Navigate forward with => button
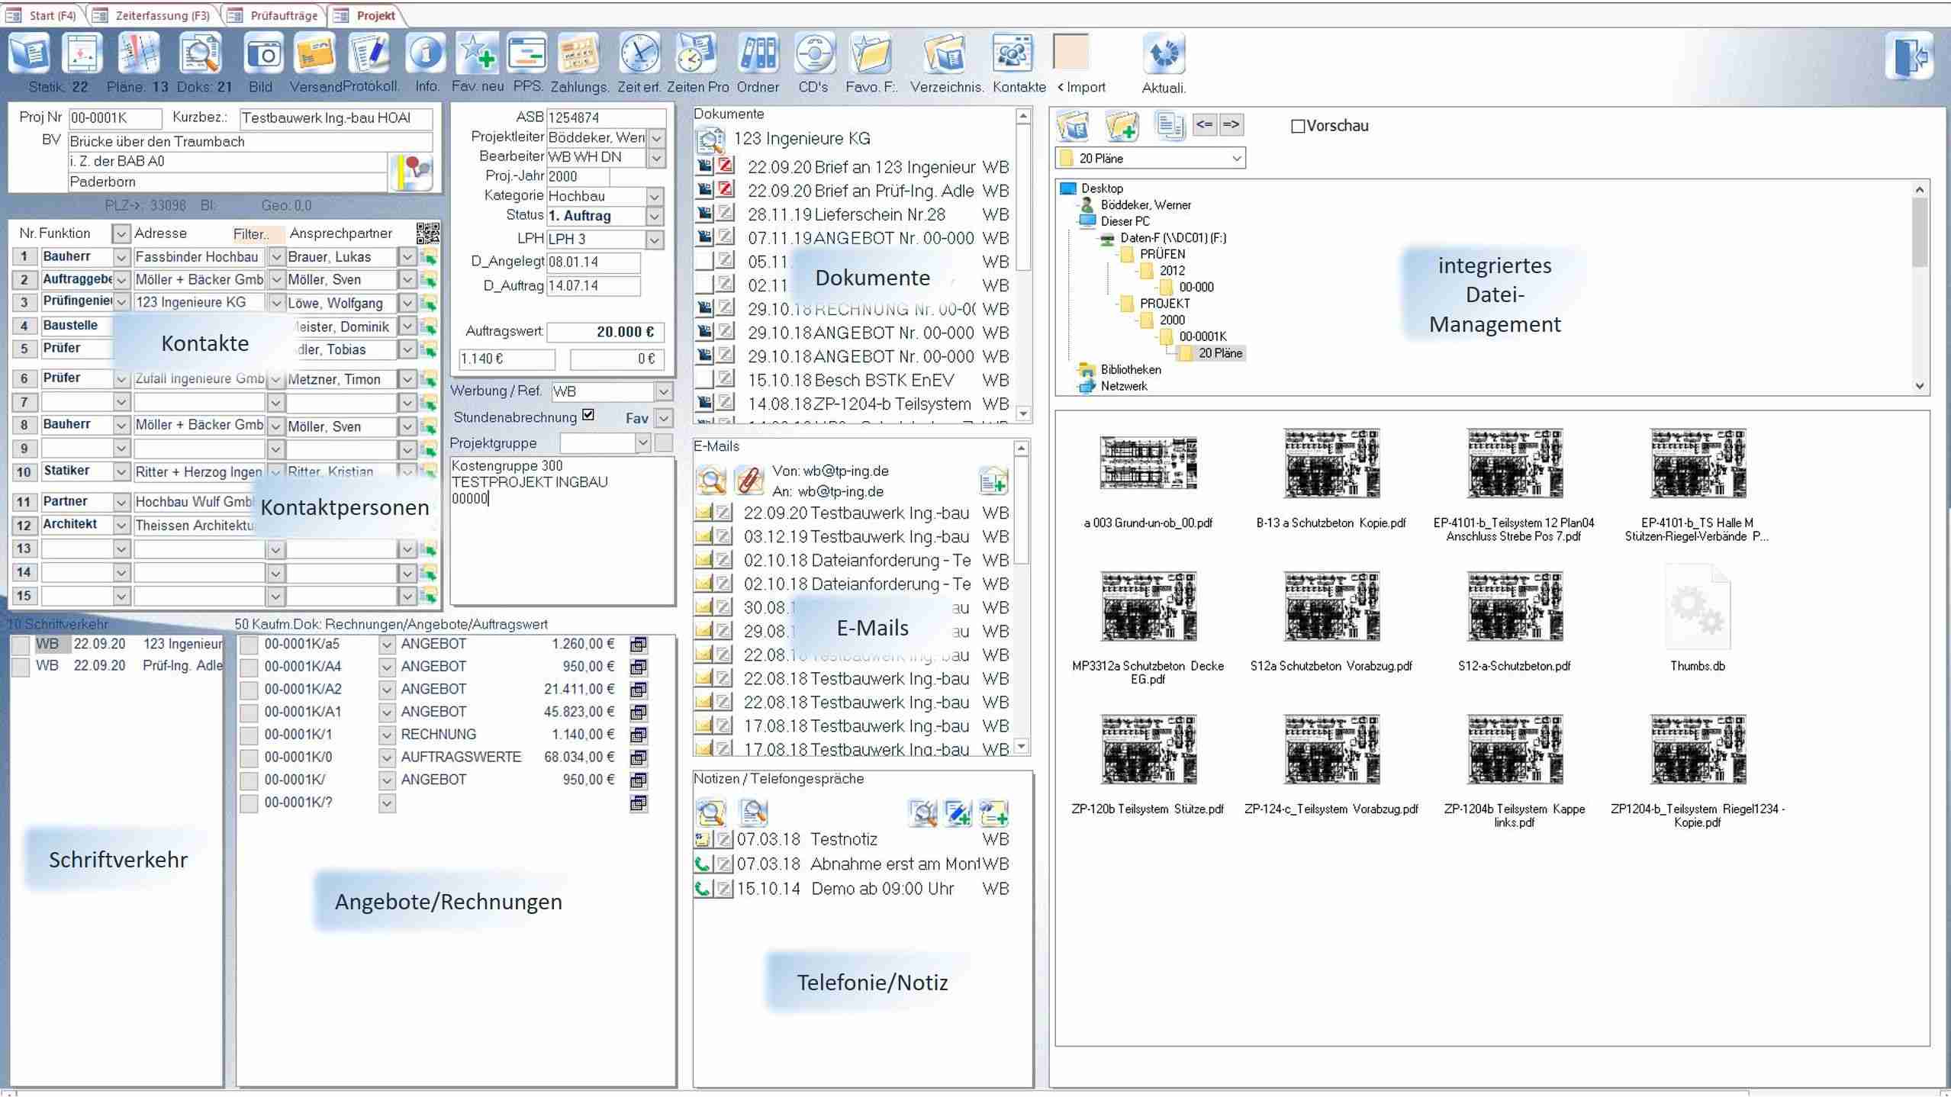 point(1231,124)
